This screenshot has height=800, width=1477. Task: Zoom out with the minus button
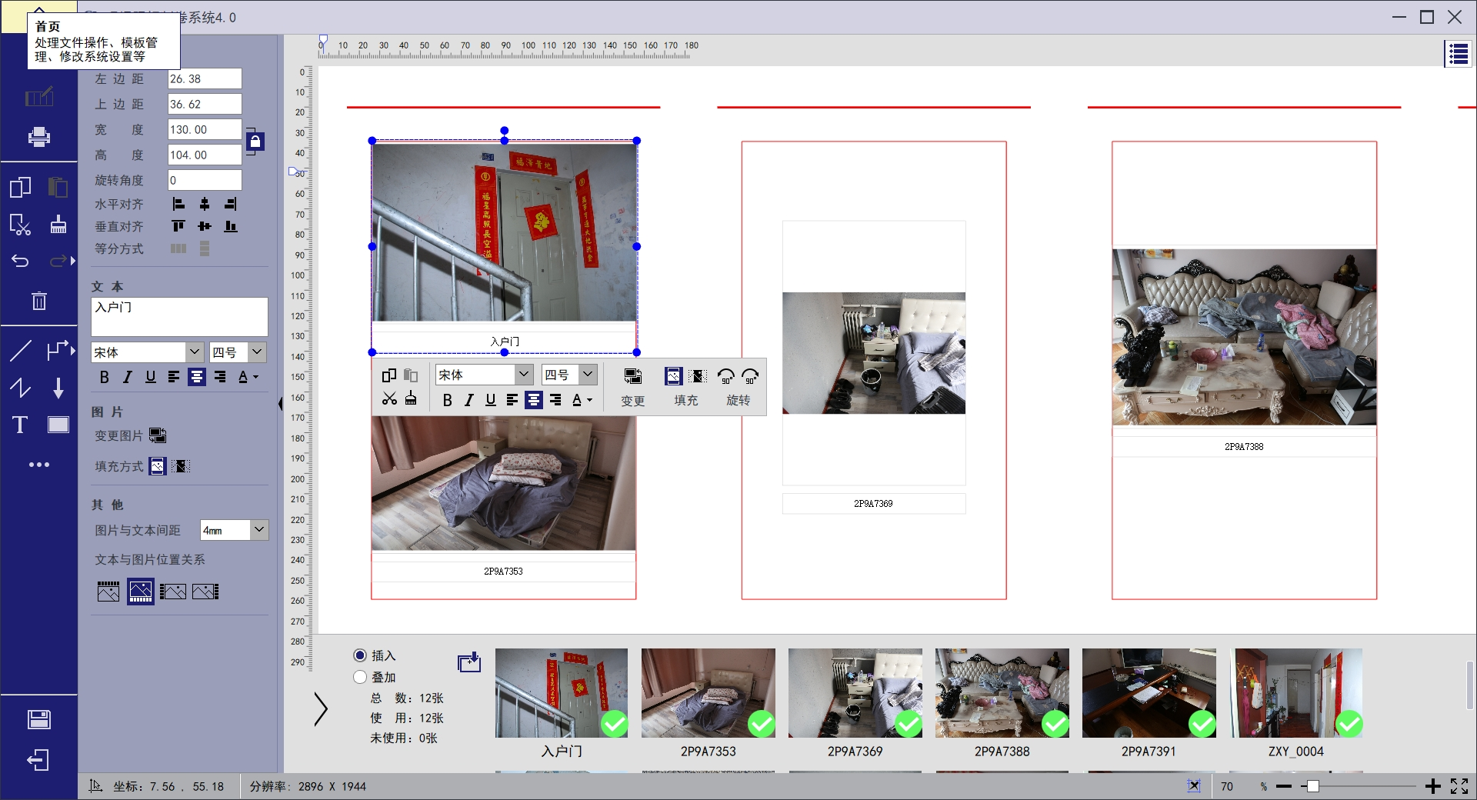(1283, 786)
